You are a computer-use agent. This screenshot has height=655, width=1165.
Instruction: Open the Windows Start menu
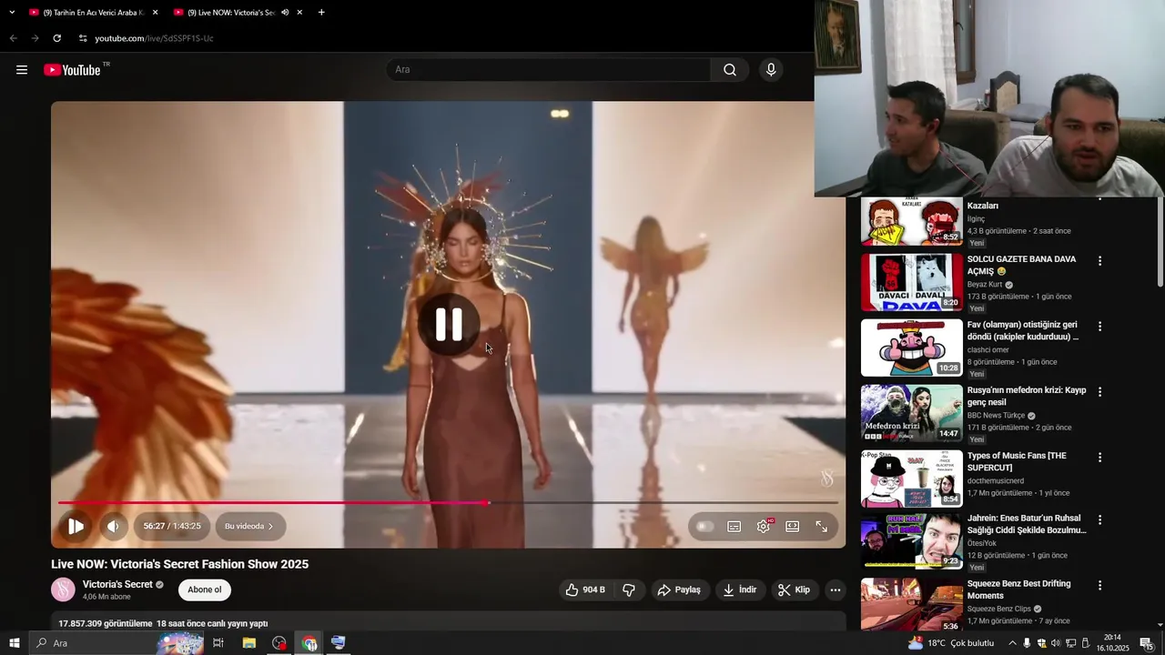(x=14, y=643)
